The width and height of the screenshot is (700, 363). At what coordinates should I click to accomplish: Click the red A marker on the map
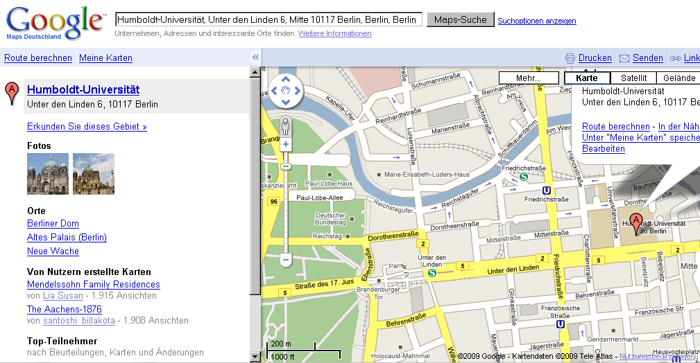pos(636,224)
